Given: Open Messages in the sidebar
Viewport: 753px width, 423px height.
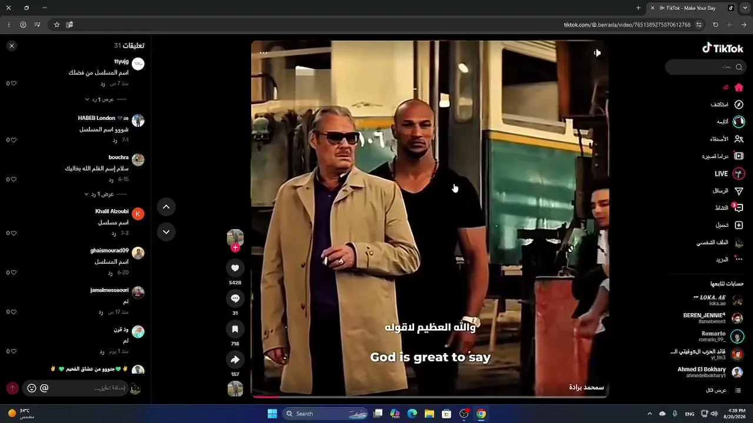Looking at the screenshot, I should point(728,191).
